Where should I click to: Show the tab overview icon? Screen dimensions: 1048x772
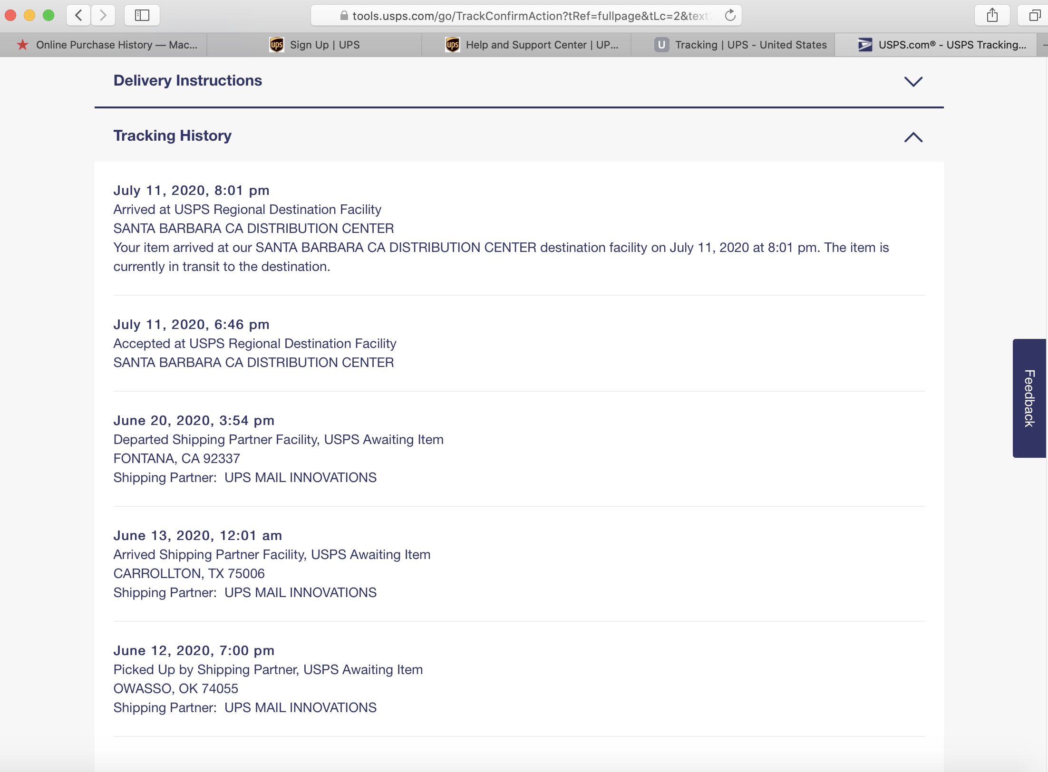1035,15
